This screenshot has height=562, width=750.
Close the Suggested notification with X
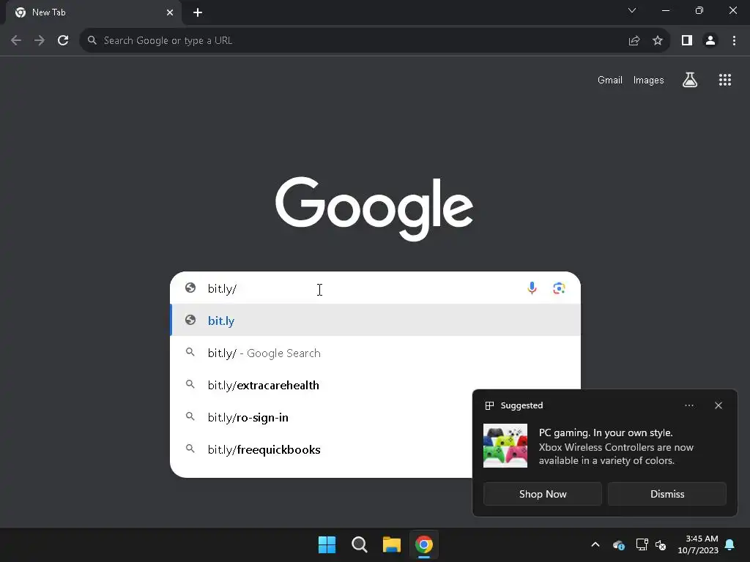(x=719, y=405)
